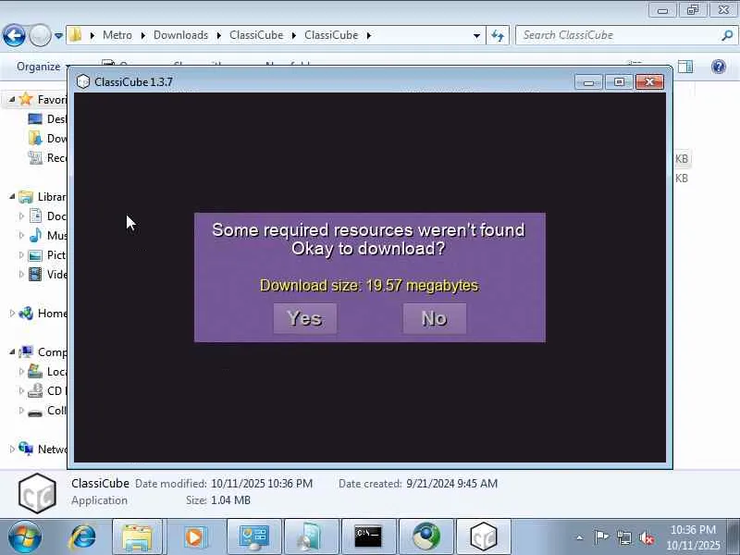Open muted volume tray icon

(646, 537)
